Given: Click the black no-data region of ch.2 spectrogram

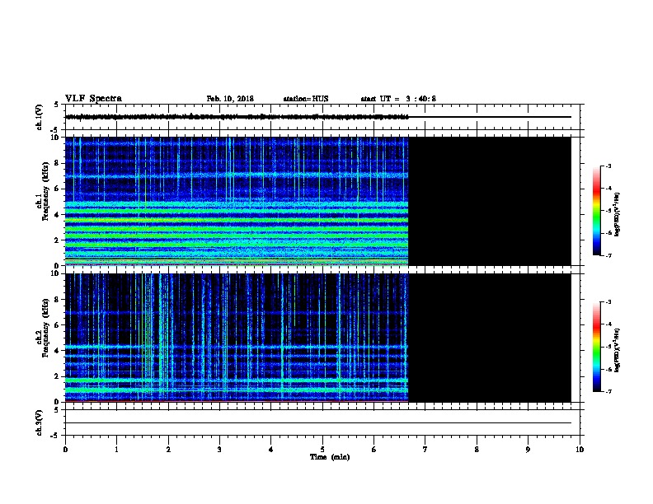Looking at the screenshot, I should 490,338.
